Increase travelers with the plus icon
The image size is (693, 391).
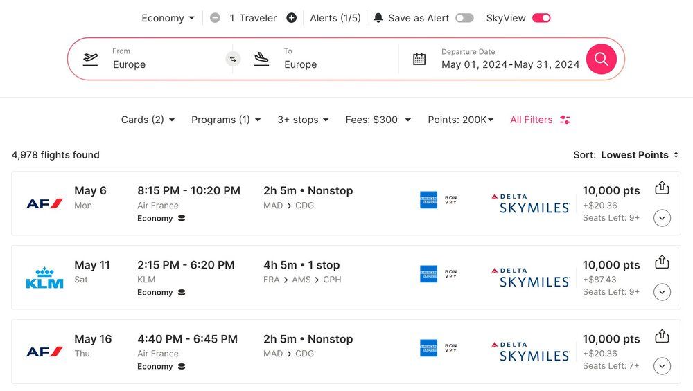point(292,18)
